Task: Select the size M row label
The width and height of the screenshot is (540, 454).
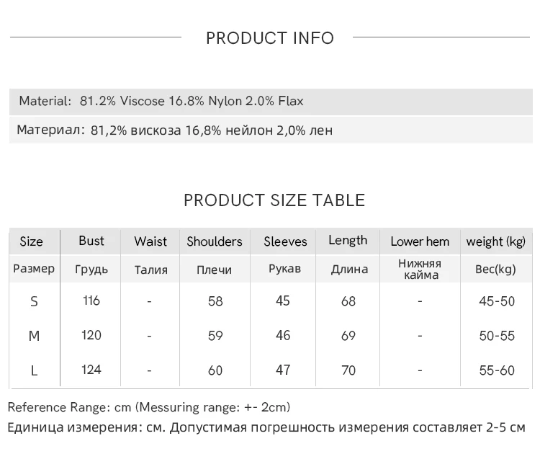Action: coord(34,336)
